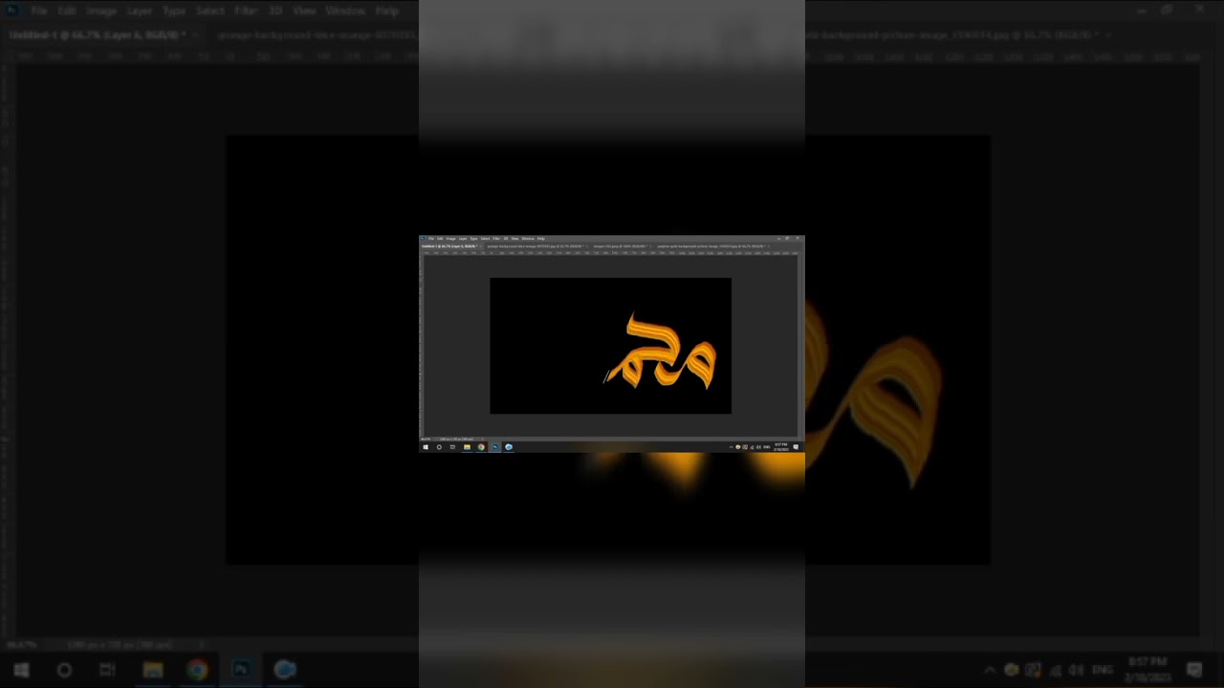Click the Cortana circle icon in centered taskbar

(439, 447)
